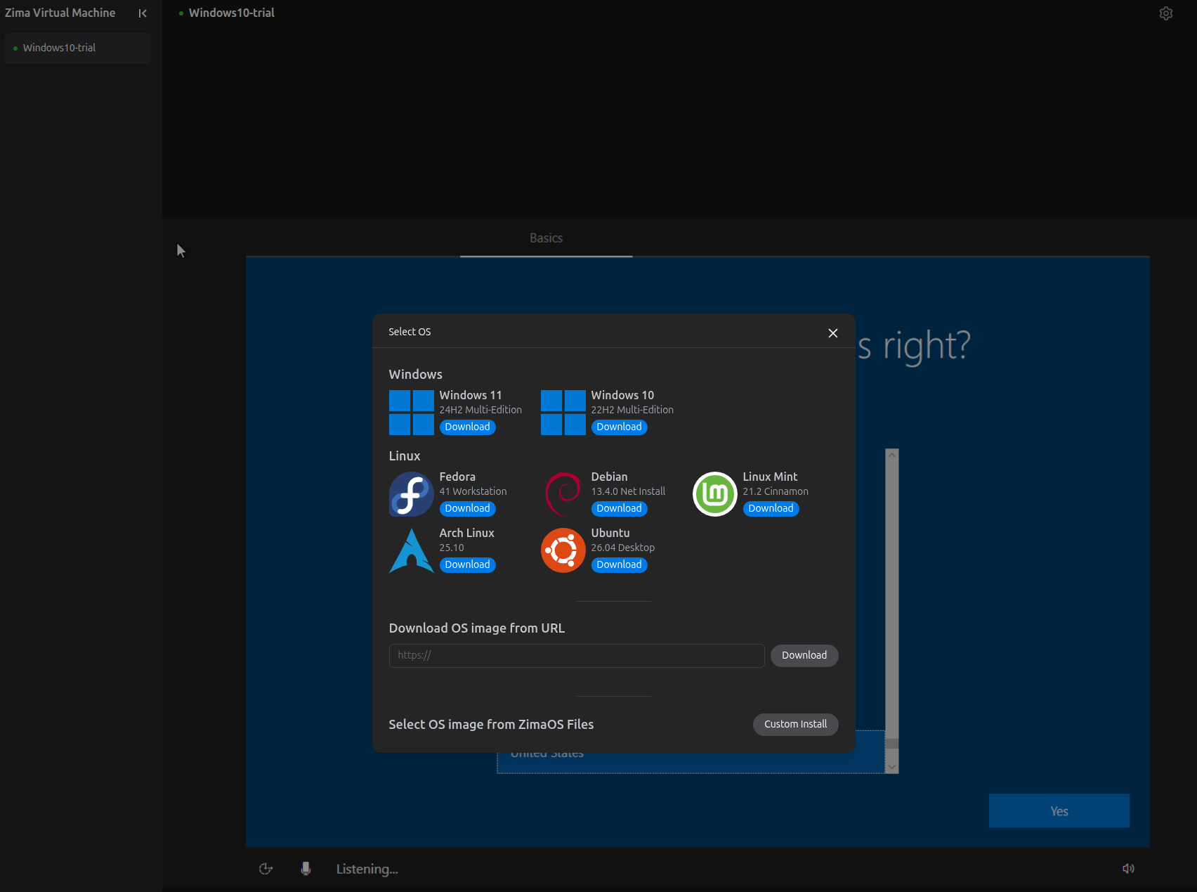1197x892 pixels.
Task: Click the Fedora logo icon
Action: point(412,494)
